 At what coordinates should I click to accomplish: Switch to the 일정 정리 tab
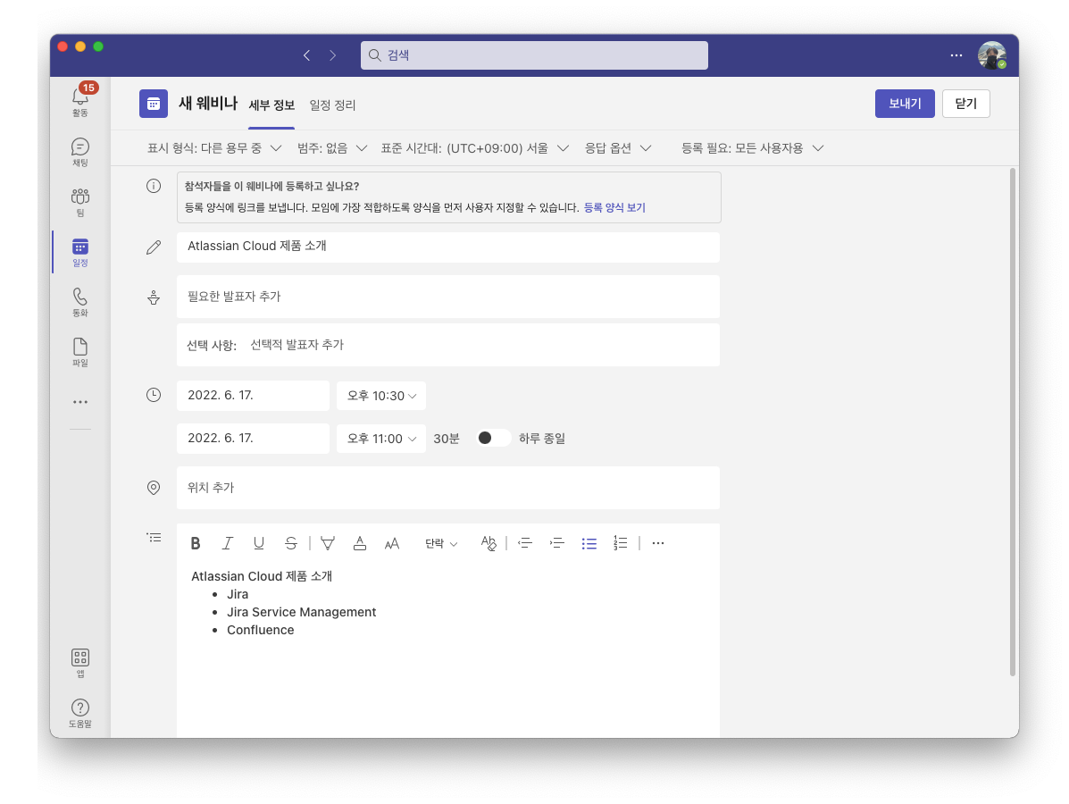(332, 105)
